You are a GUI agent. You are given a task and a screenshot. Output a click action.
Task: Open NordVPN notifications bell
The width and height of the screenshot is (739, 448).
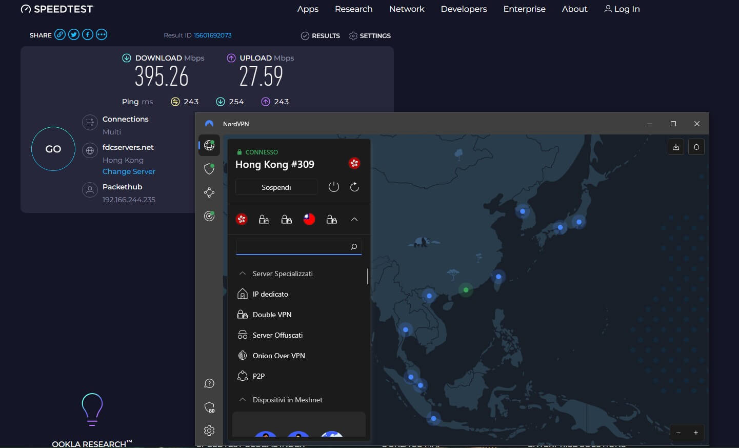click(696, 147)
